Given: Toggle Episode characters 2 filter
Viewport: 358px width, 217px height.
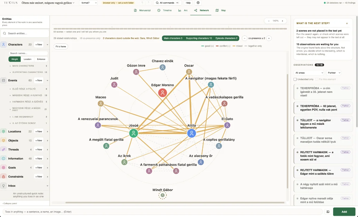Looking at the screenshot, I should [x=226, y=38].
